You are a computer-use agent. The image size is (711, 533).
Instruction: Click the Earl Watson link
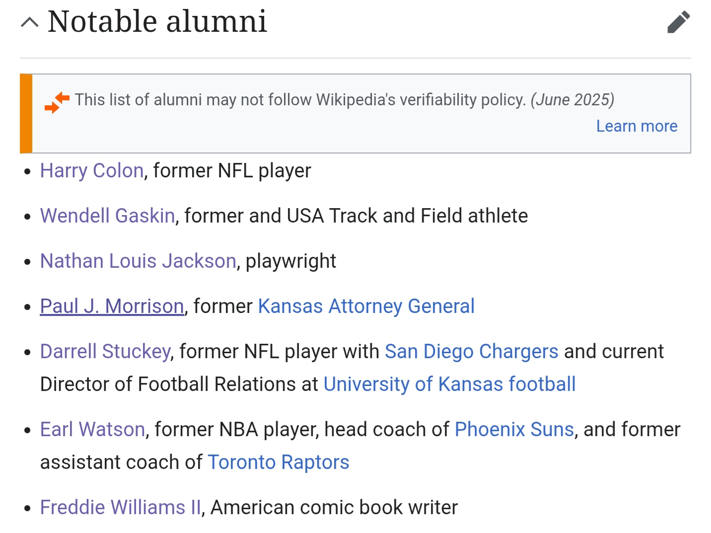tap(92, 430)
